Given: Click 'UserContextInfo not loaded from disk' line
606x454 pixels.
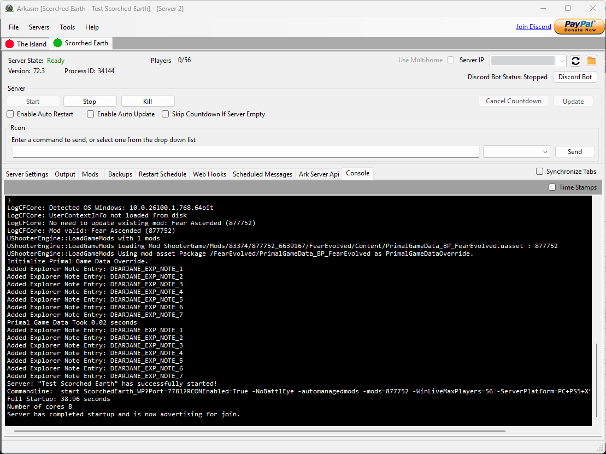Looking at the screenshot, I should coord(97,215).
